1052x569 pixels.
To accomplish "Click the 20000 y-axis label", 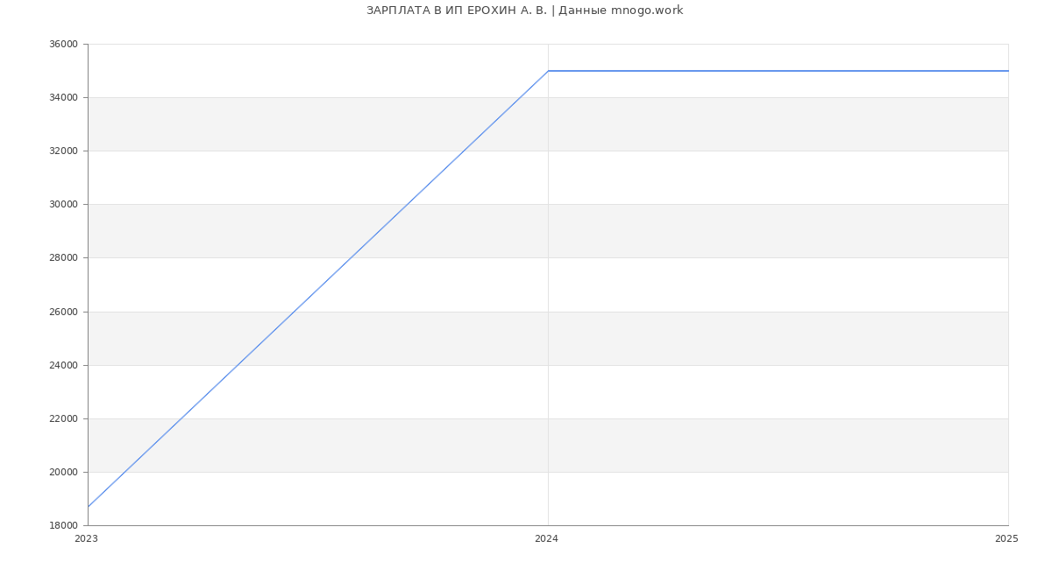I will 65,473.
